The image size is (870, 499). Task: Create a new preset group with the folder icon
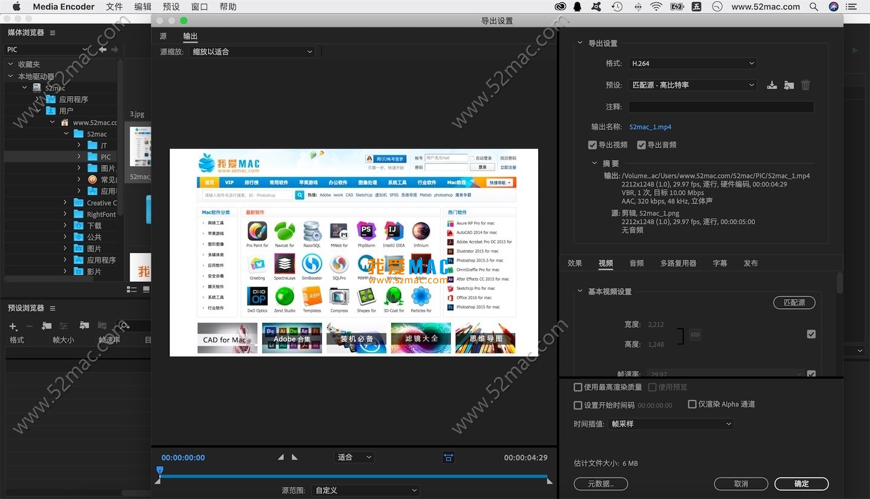point(47,326)
